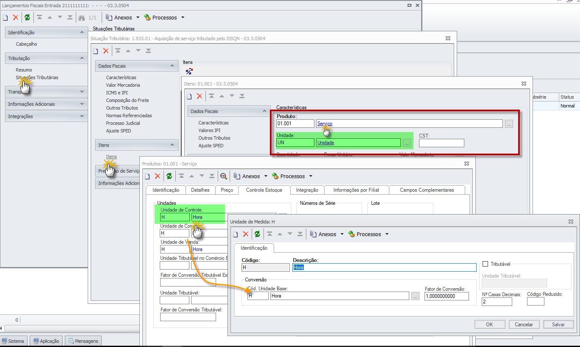Screen dimensions: 580x347
Task: Open Anexos dropdown arrow in Produtos window
Action: point(266,176)
